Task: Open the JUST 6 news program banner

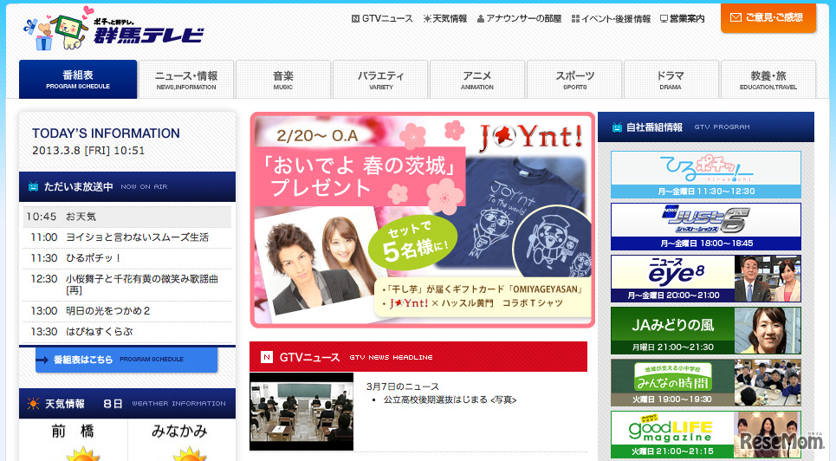Action: point(706,227)
